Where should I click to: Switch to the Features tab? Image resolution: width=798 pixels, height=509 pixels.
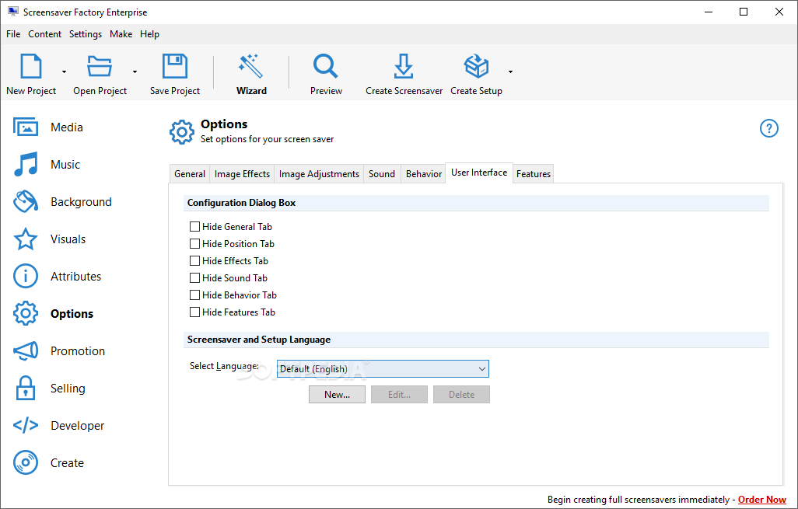tap(534, 174)
